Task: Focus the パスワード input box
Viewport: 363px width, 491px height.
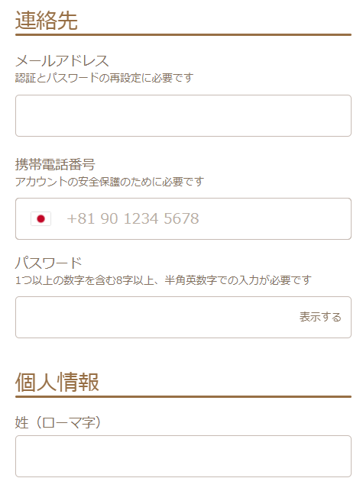Action: click(x=183, y=317)
